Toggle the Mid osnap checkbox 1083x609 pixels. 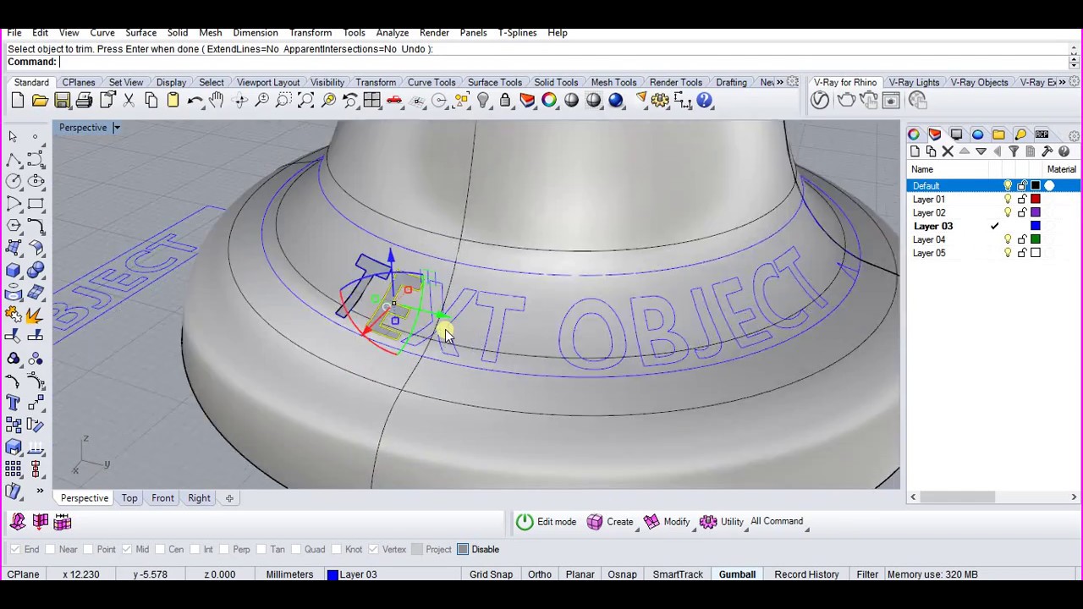126,550
